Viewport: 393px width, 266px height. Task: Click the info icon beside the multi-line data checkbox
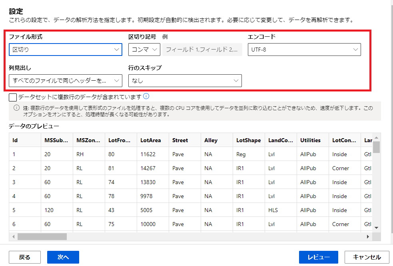(x=146, y=96)
